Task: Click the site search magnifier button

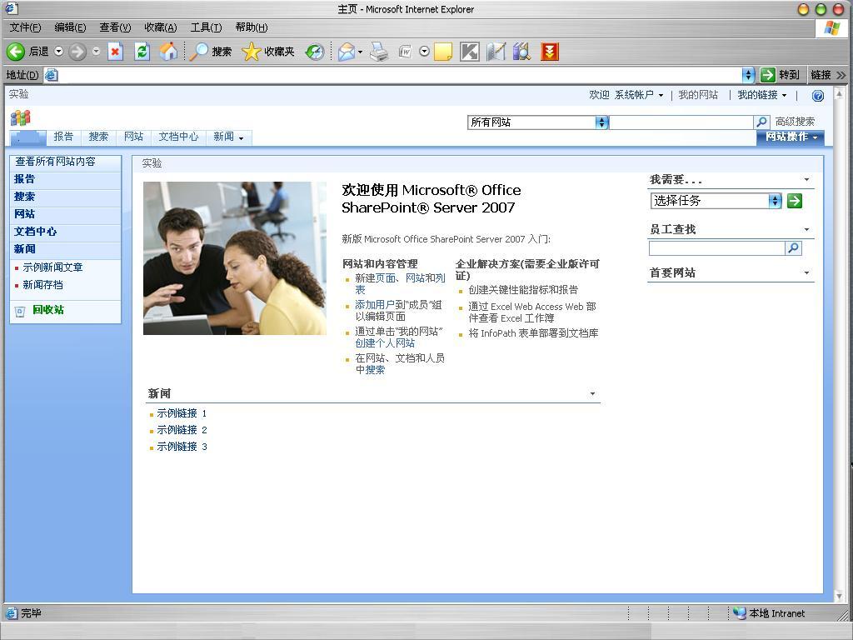Action: 761,122
